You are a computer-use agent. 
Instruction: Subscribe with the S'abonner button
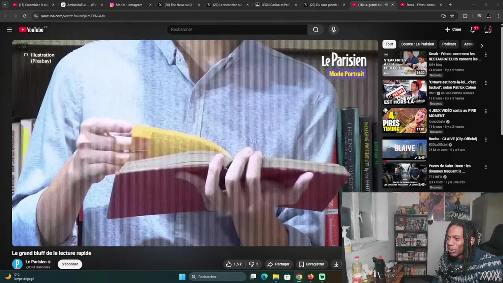70,264
